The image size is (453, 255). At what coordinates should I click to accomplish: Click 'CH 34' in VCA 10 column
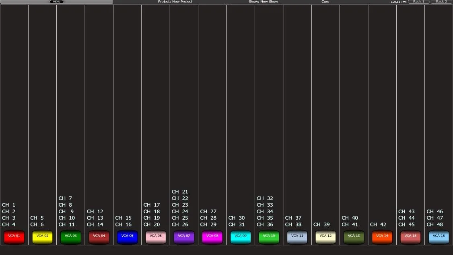[265, 212]
